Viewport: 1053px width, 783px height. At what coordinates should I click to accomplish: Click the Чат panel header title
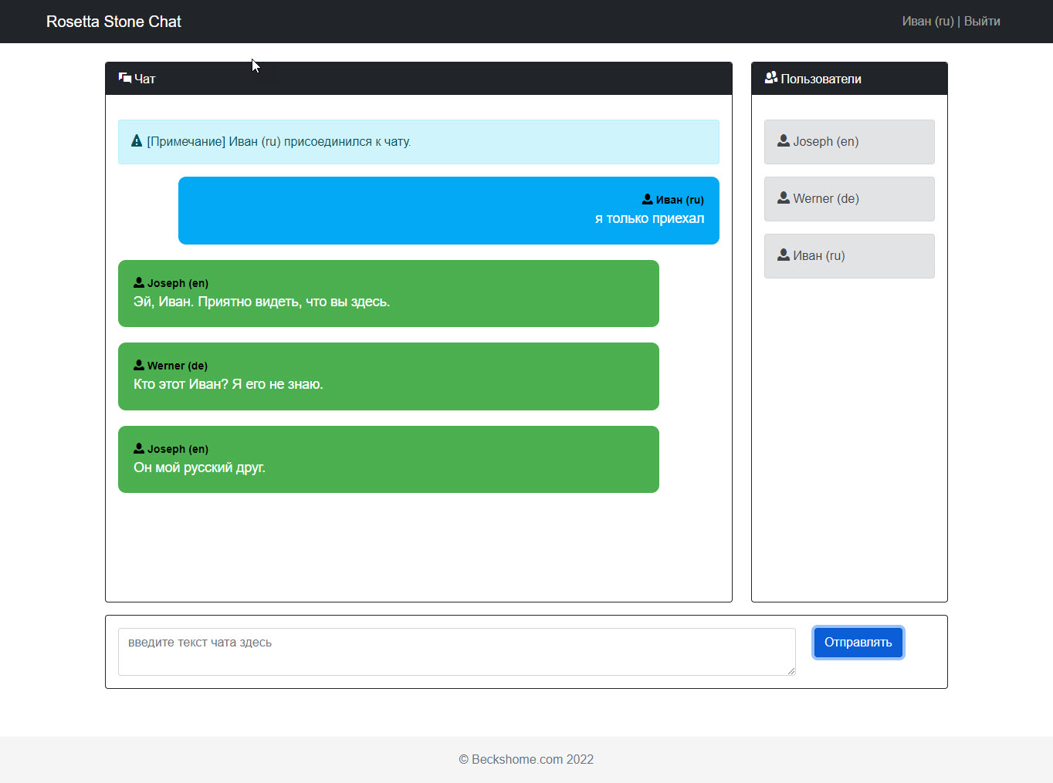pos(145,79)
